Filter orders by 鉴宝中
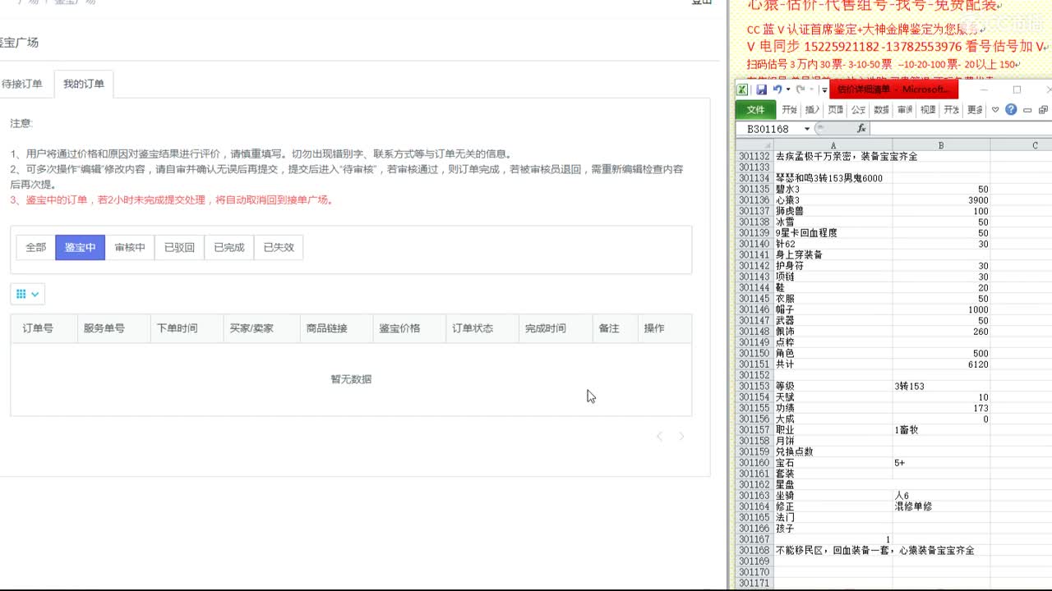This screenshot has height=591, width=1052. [x=81, y=247]
